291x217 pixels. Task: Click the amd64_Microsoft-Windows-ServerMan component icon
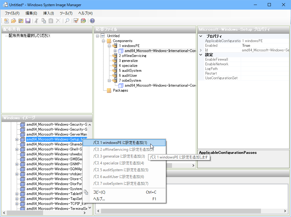pyautogui.click(x=23, y=134)
